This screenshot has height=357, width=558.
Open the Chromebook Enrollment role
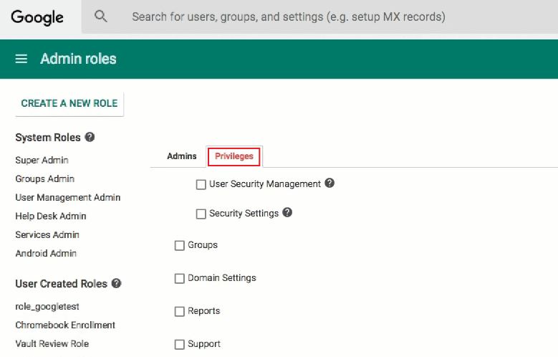65,325
